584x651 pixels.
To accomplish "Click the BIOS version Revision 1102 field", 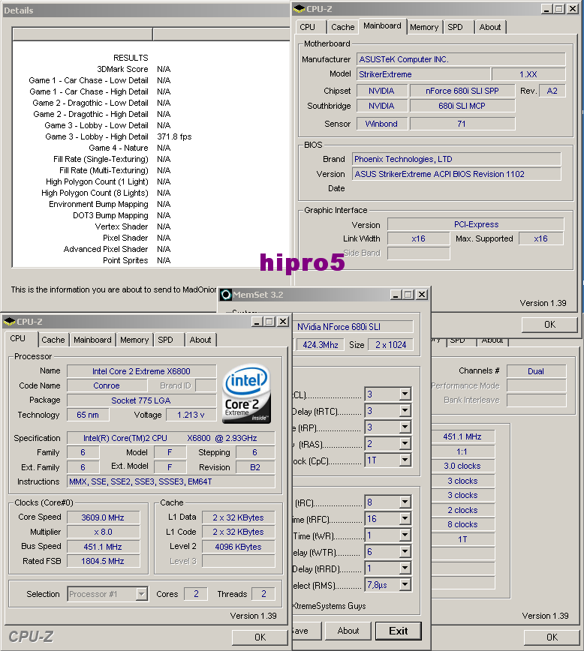I will click(x=456, y=174).
